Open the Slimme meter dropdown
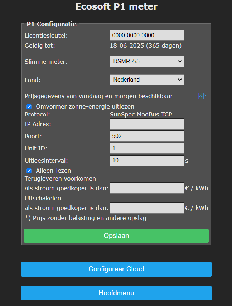Viewport: 232px width, 306px height. coord(147,62)
